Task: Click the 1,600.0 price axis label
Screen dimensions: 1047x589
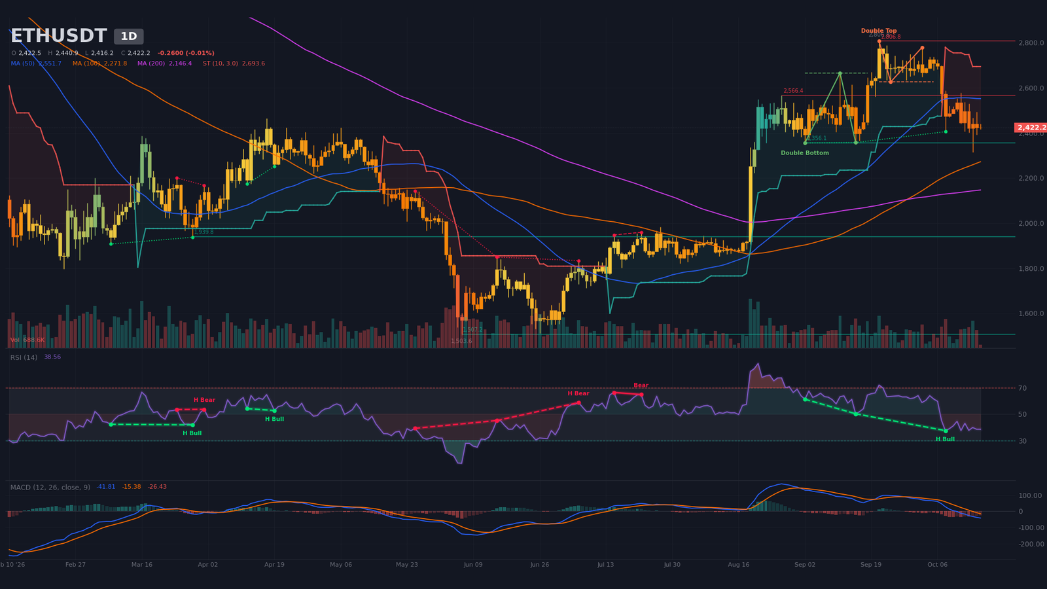Action: [x=1031, y=314]
